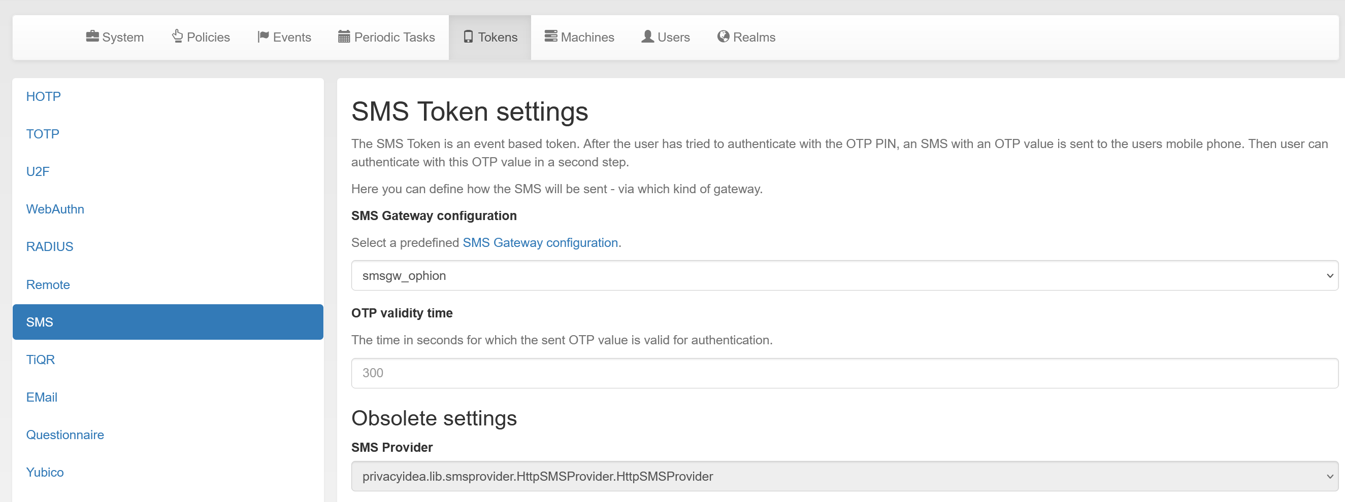Viewport: 1345px width, 502px height.
Task: Select the active SMS sidebar item
Action: 168,322
